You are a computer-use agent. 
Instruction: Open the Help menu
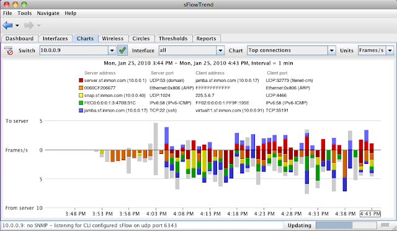pyautogui.click(x=70, y=13)
